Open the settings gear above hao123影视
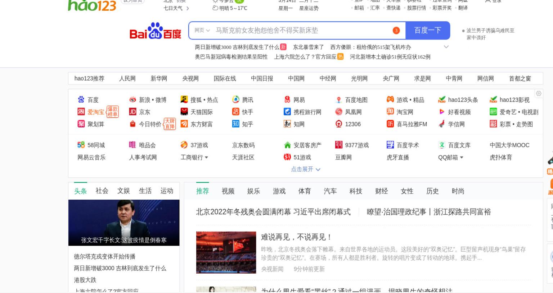This screenshot has height=293, width=553. pos(539,93)
